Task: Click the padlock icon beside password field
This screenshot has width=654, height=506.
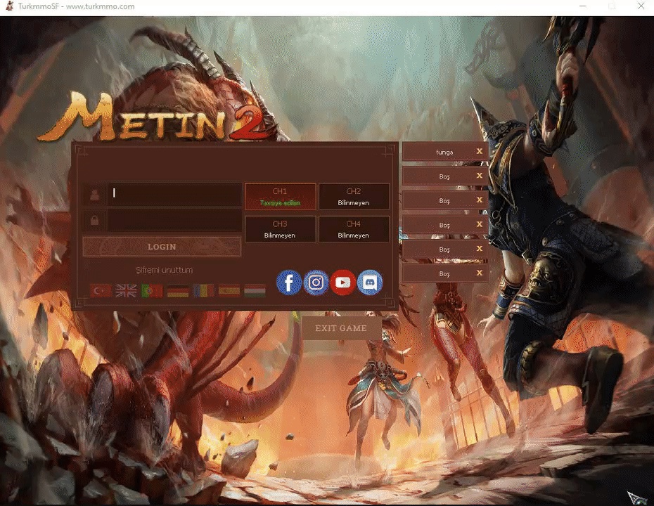Action: pyautogui.click(x=95, y=220)
